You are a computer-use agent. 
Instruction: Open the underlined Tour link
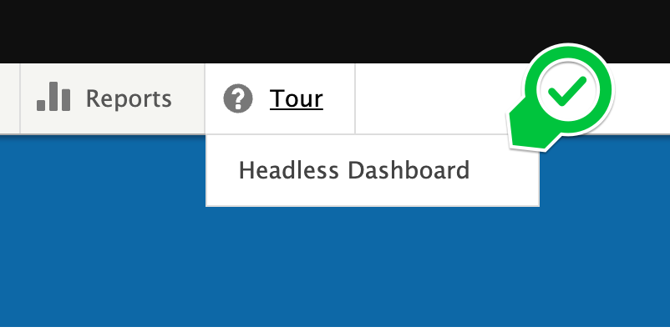tap(296, 98)
